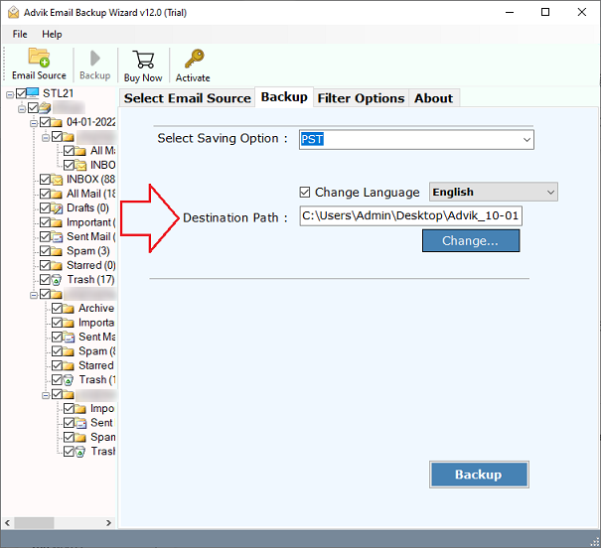Maximize the Advik window

[x=545, y=12]
